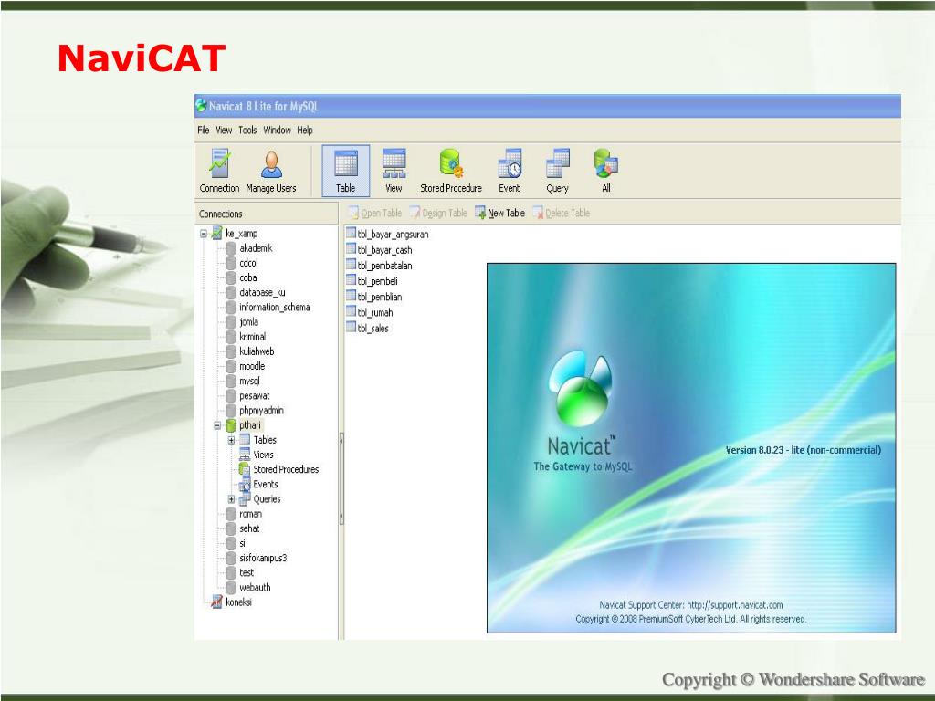Open the File menu
Viewport: 935px width, 701px height.
click(x=204, y=130)
